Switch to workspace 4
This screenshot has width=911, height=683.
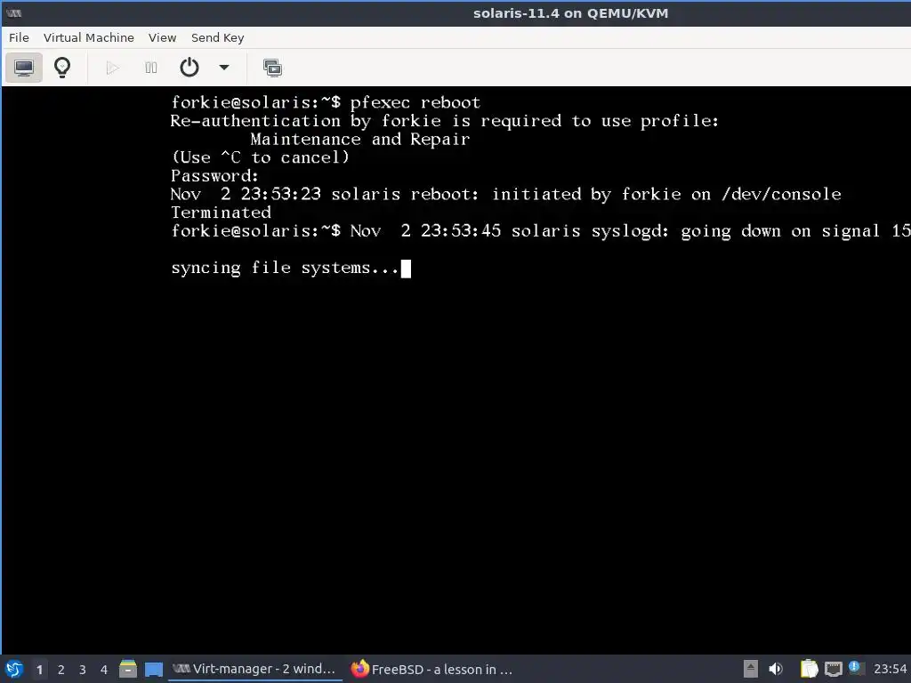[104, 670]
